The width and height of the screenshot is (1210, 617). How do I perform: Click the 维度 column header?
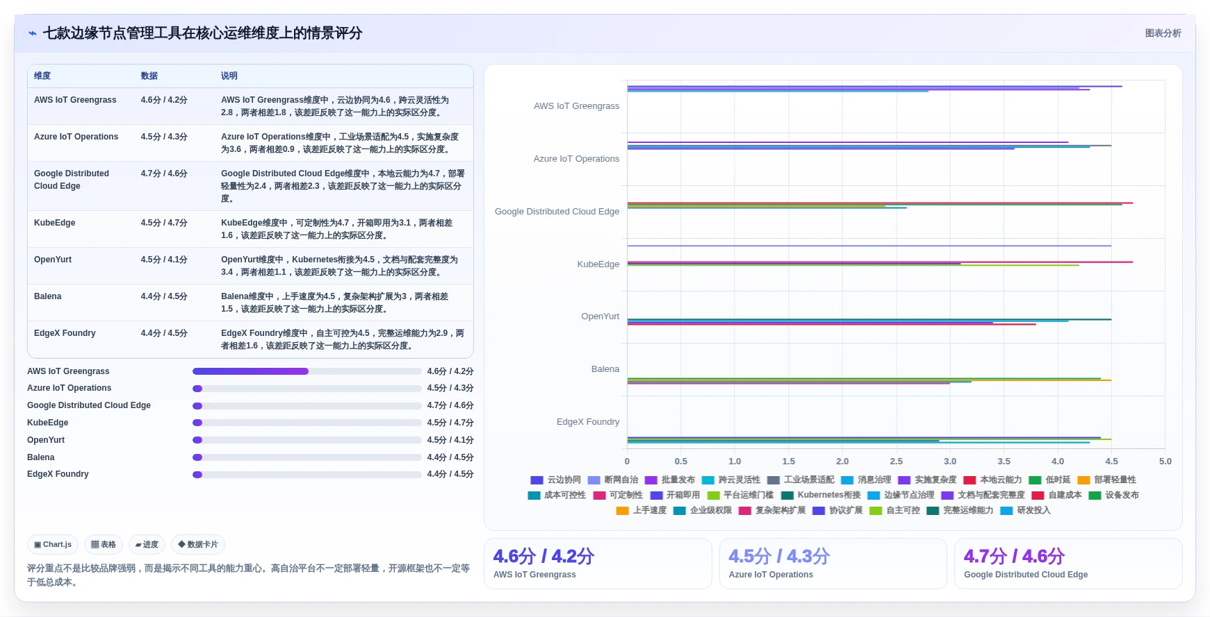(x=42, y=76)
